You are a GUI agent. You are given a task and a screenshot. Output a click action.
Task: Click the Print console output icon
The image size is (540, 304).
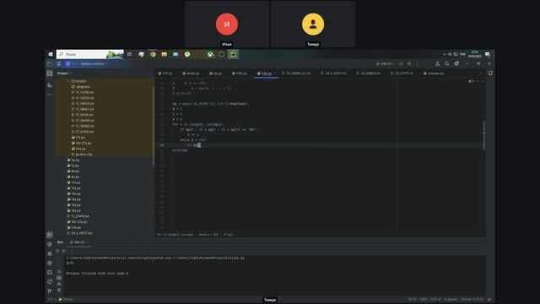click(59, 284)
